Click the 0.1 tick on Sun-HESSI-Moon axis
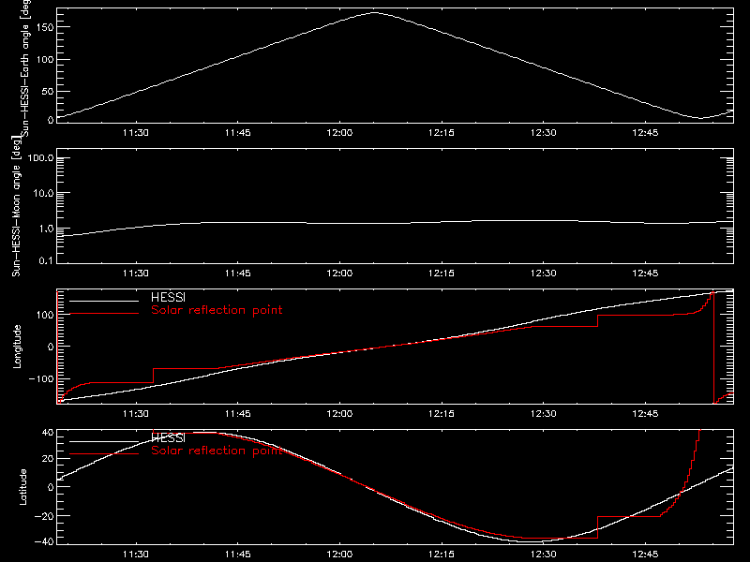This screenshot has width=750, height=562. (x=46, y=260)
